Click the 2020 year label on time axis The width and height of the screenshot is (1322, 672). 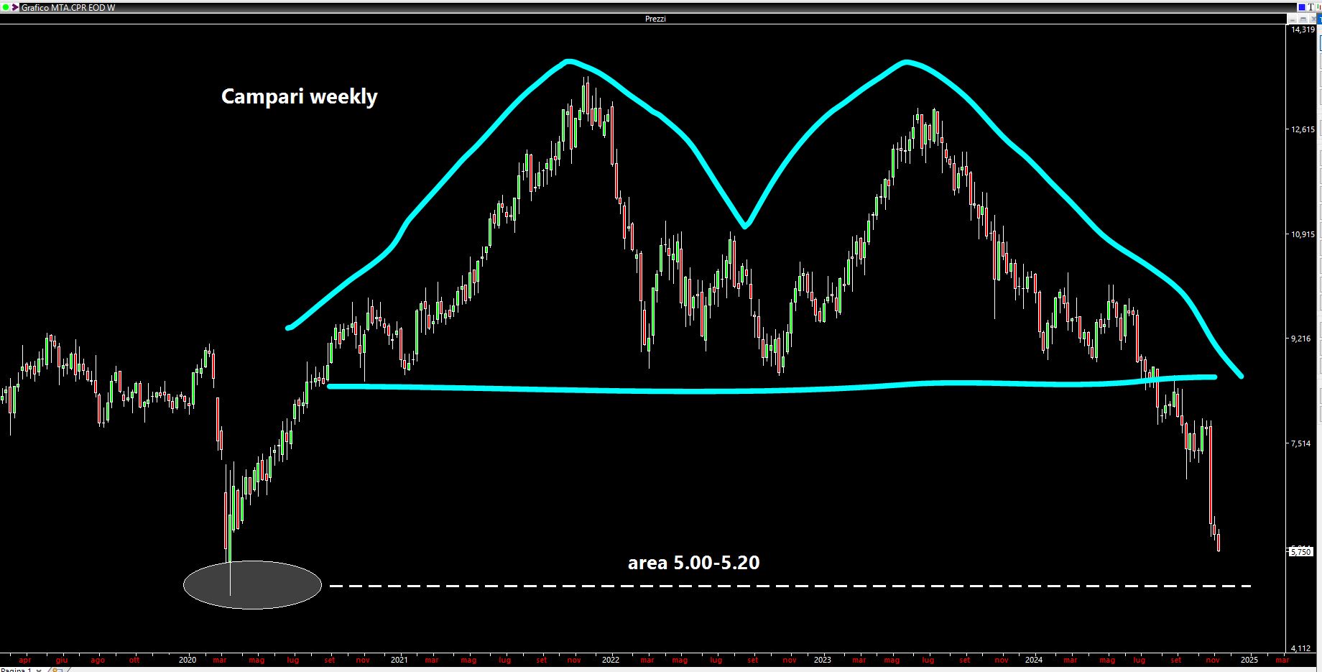(x=187, y=660)
